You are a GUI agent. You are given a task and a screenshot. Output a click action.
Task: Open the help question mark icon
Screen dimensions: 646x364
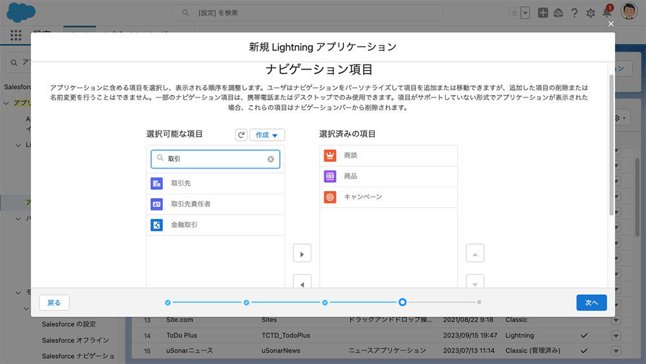574,13
